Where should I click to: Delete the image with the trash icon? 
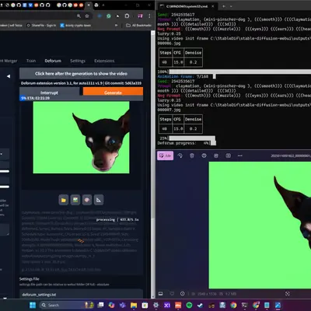pos(192,155)
